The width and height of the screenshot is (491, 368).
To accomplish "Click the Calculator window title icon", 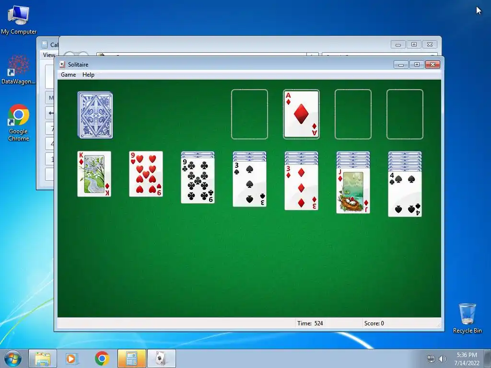I will [x=45, y=45].
